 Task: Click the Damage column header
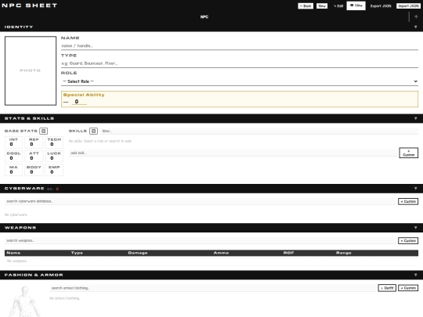point(138,253)
